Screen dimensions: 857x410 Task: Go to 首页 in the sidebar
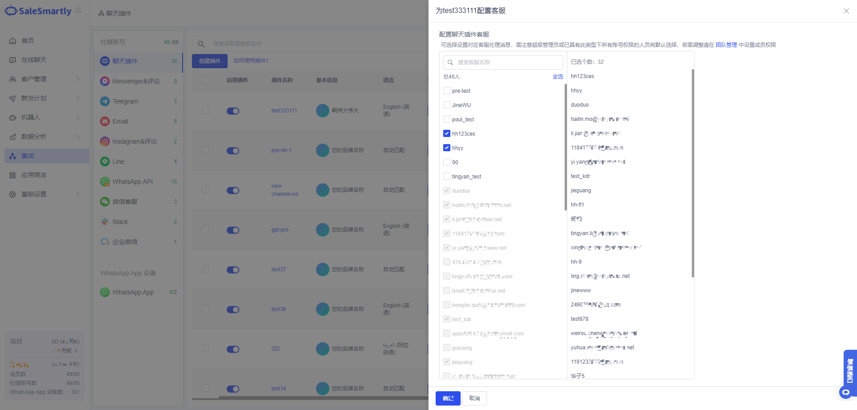[28, 41]
